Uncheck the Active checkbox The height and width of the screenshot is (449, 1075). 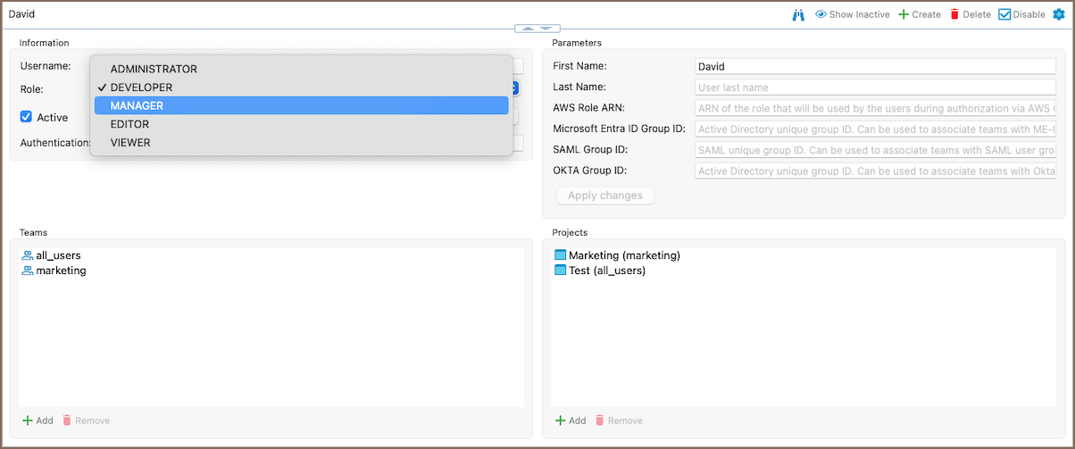click(x=26, y=117)
